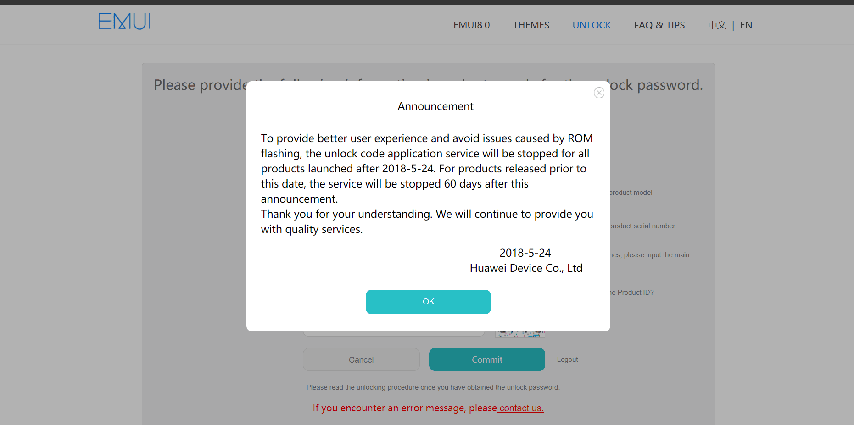Click the 'product model' hint text

pos(631,193)
